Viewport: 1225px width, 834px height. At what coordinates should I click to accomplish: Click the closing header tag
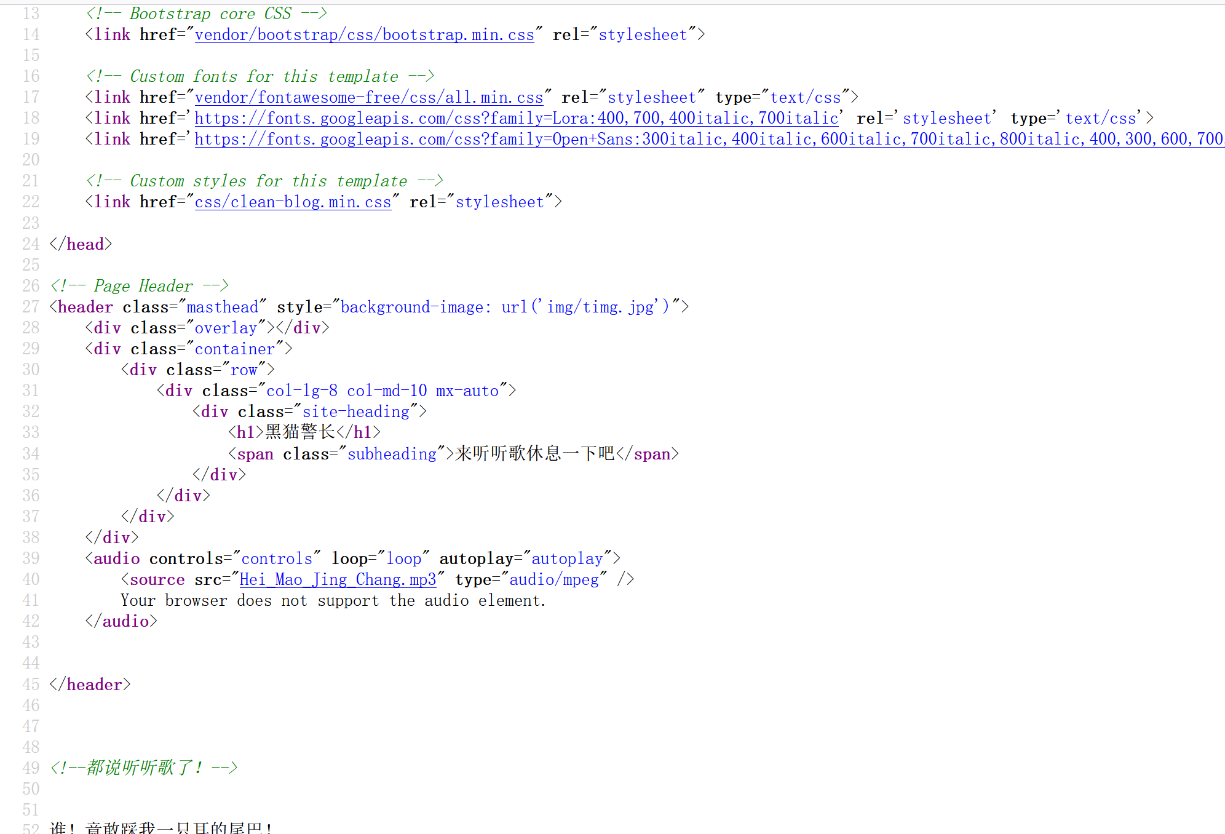coord(90,685)
